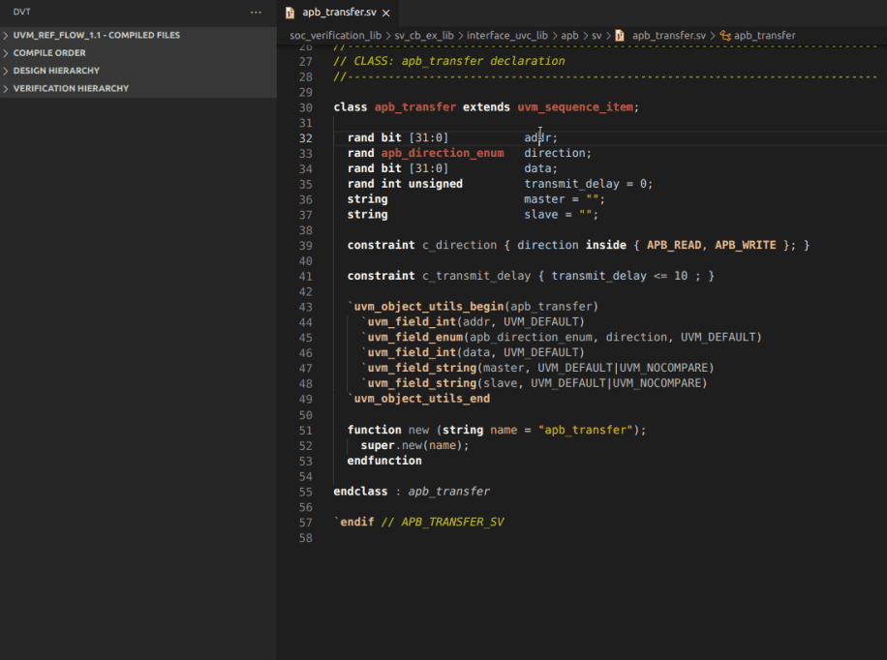
Task: Click the file icon in the breadcrumb bar
Action: pos(620,36)
